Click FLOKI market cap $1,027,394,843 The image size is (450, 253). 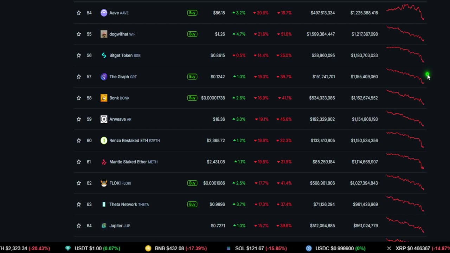(364, 183)
